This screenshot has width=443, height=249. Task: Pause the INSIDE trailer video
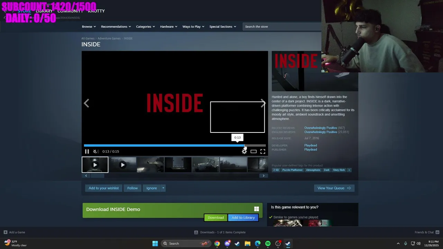(x=87, y=151)
